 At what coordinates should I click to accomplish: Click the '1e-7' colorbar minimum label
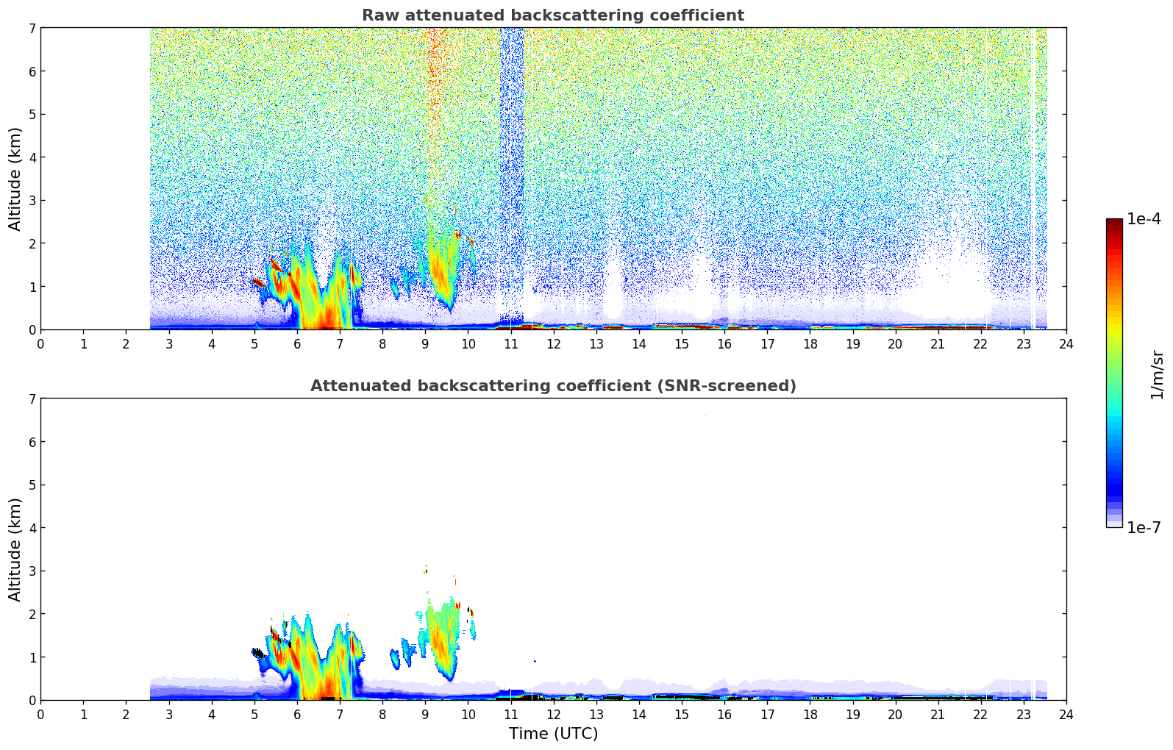1144,527
